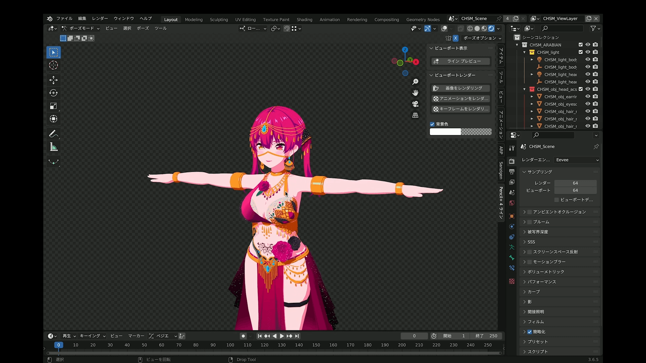This screenshot has width=646, height=363.
Task: Open the ファイル menu
Action: tap(64, 18)
